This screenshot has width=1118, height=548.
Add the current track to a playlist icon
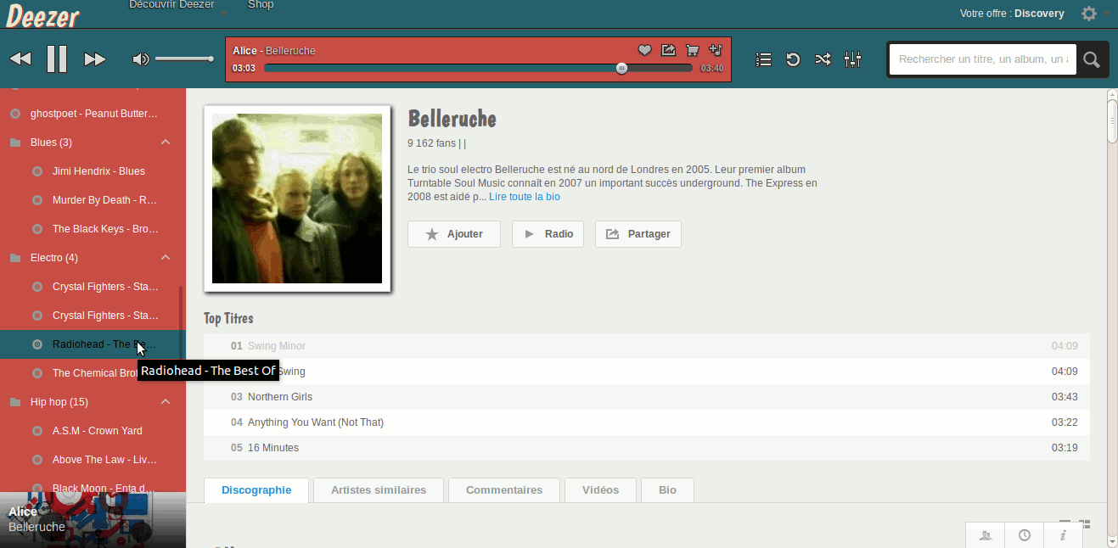point(715,50)
